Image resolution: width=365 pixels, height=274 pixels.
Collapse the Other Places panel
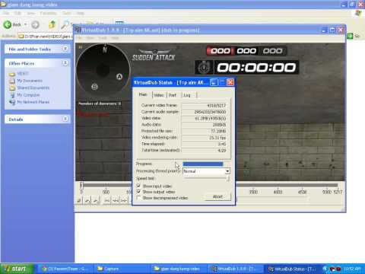coord(65,62)
